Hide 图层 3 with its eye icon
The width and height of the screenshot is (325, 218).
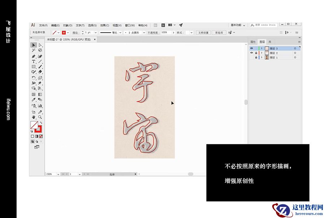point(251,48)
